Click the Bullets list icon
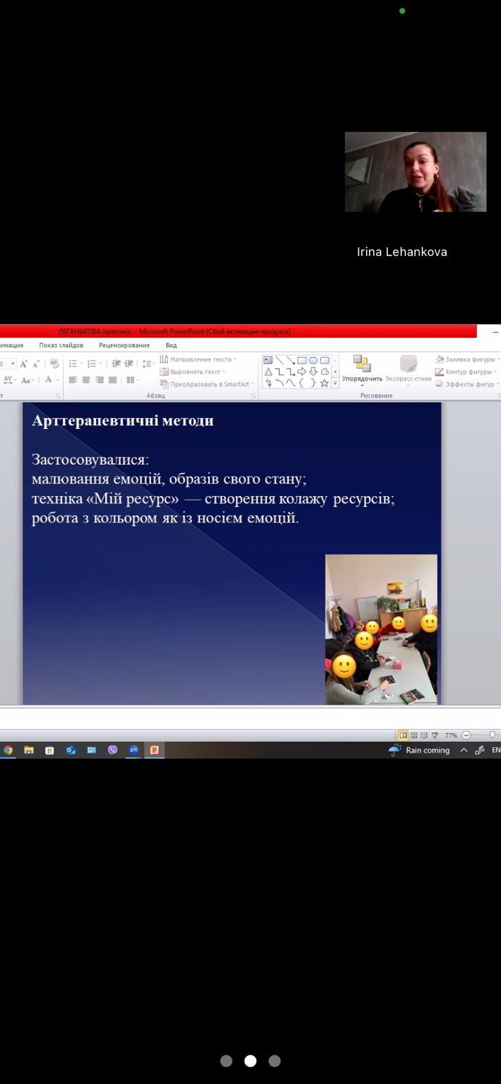The image size is (501, 1084). (73, 364)
